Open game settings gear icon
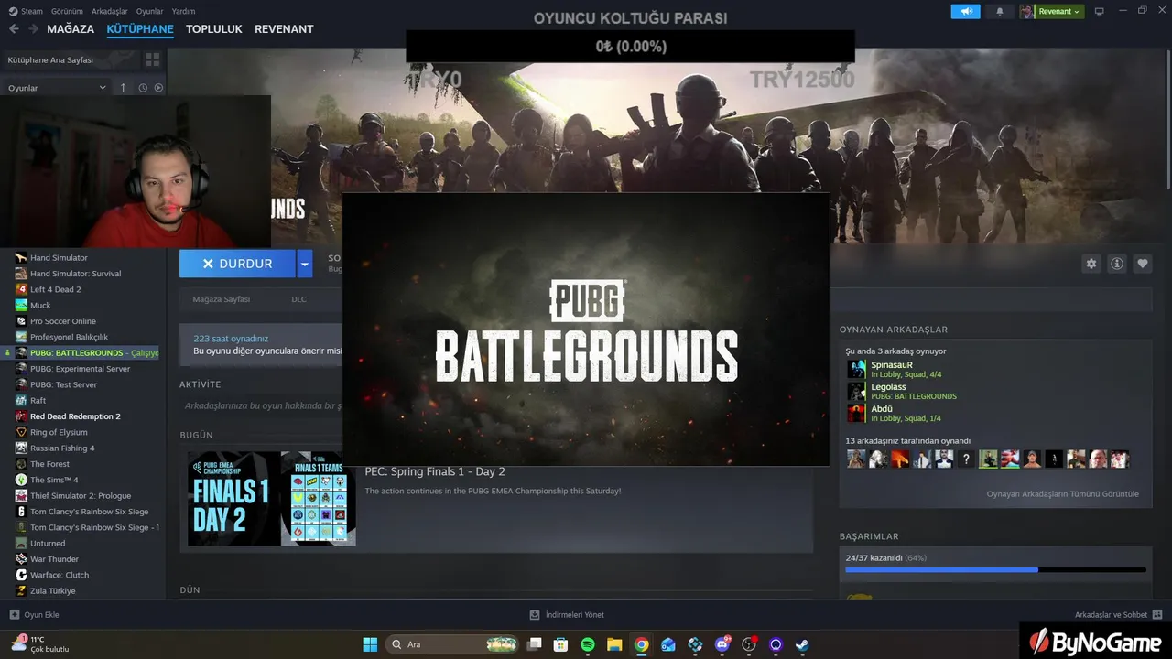Viewport: 1172px width, 659px height. click(x=1091, y=264)
